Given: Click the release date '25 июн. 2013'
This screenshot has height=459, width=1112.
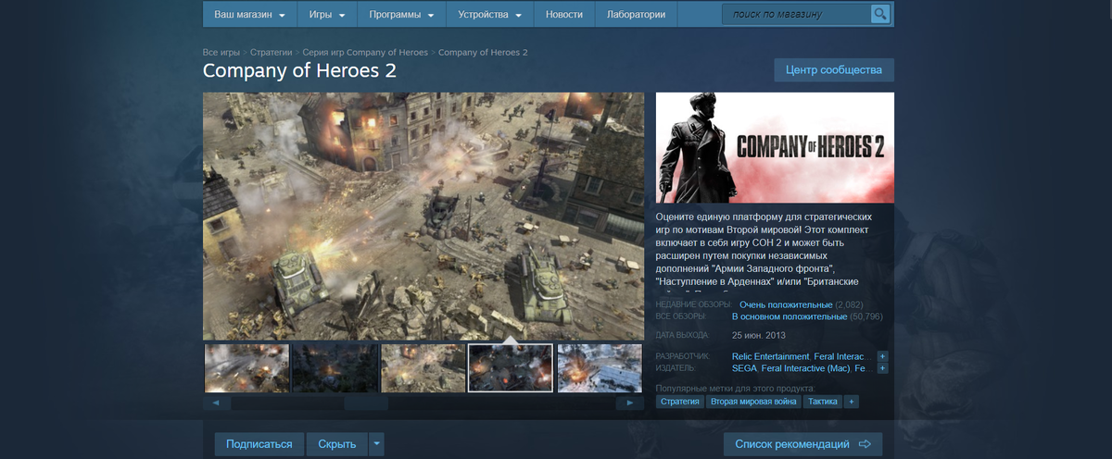Looking at the screenshot, I should [x=759, y=335].
